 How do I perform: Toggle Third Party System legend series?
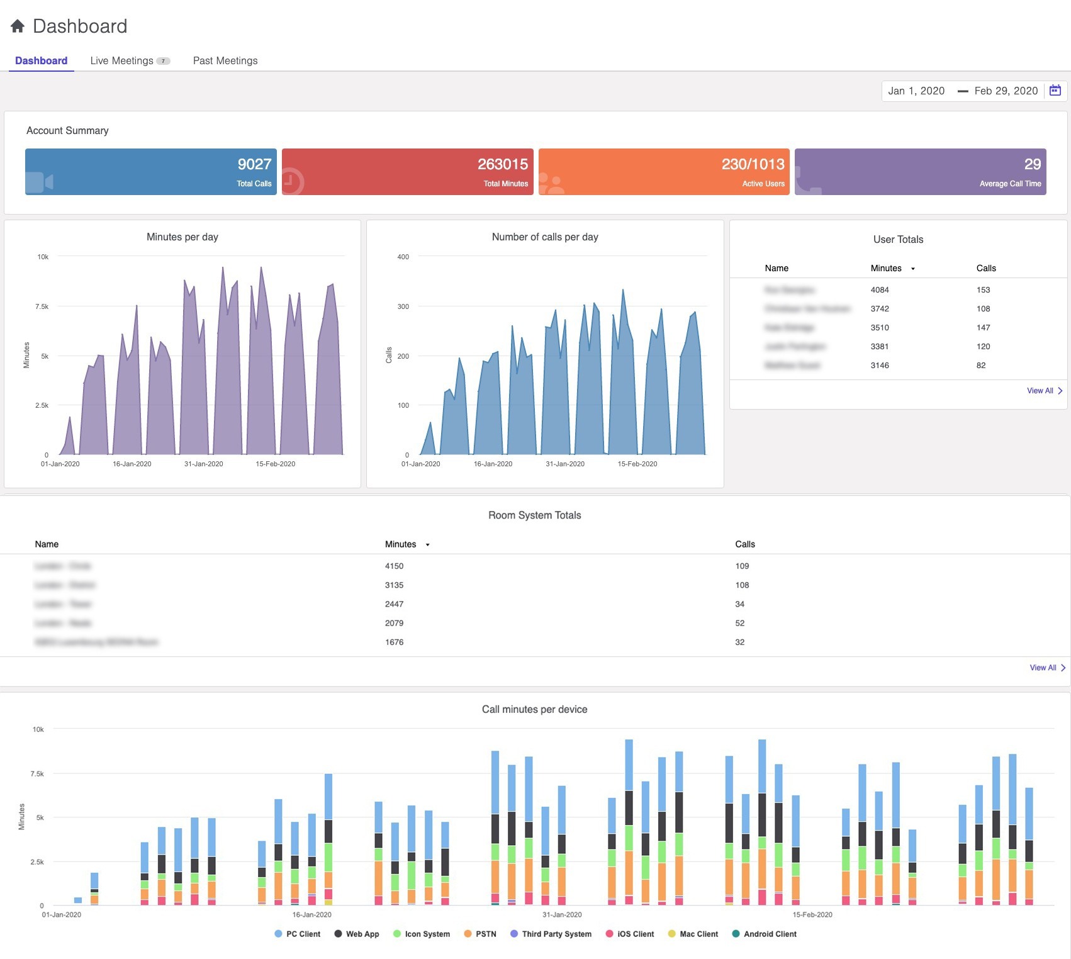pos(551,934)
